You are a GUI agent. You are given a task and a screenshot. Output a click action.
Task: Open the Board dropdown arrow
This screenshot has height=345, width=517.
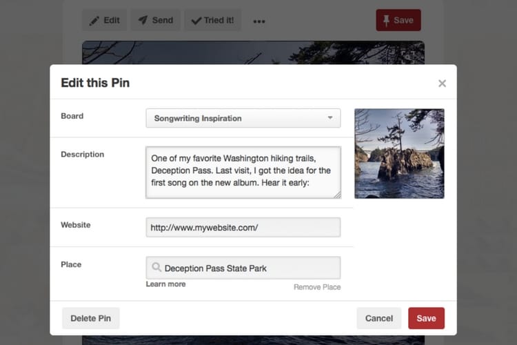(x=330, y=118)
